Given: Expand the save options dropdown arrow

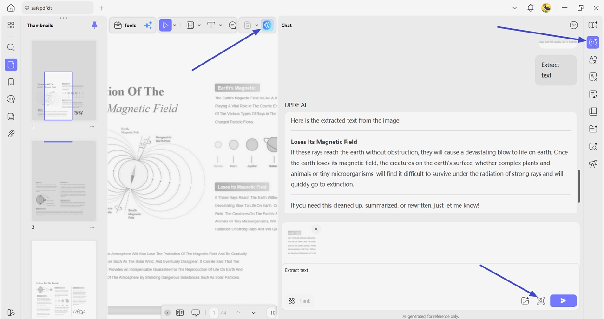Looking at the screenshot, I should coord(256,25).
